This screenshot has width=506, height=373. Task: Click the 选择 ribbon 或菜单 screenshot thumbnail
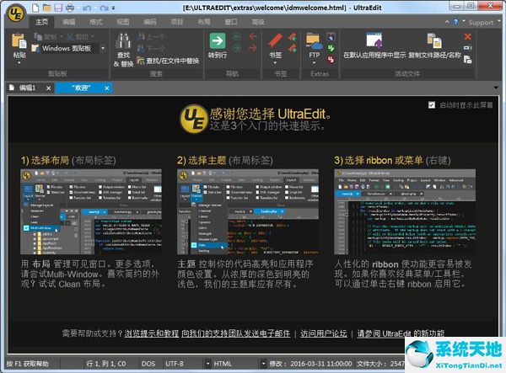(x=405, y=212)
